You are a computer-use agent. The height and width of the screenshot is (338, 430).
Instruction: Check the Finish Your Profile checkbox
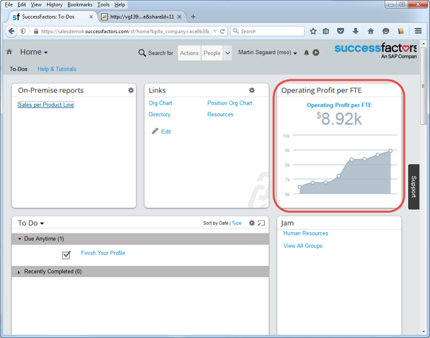[x=66, y=255]
